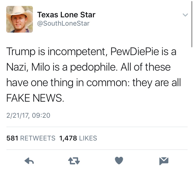Retweet this tweet using the arrows icon
194x171 pixels.
point(74,161)
